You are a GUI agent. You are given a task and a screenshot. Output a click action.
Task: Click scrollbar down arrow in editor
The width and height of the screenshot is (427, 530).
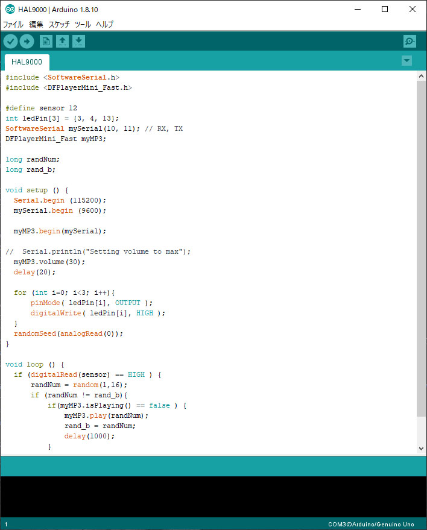[421, 448]
